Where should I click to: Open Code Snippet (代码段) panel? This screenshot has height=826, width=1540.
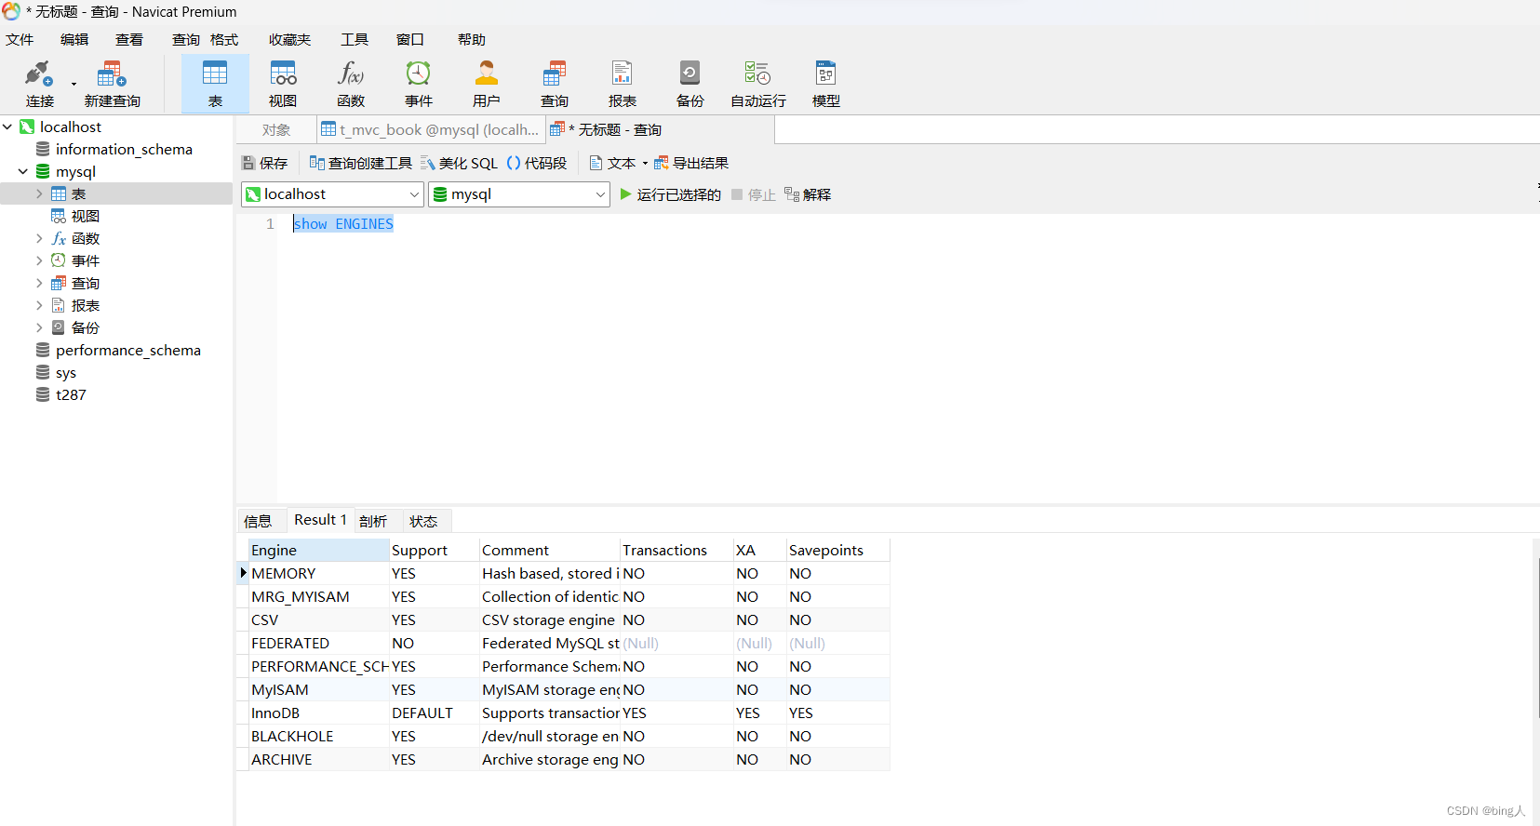pos(537,163)
